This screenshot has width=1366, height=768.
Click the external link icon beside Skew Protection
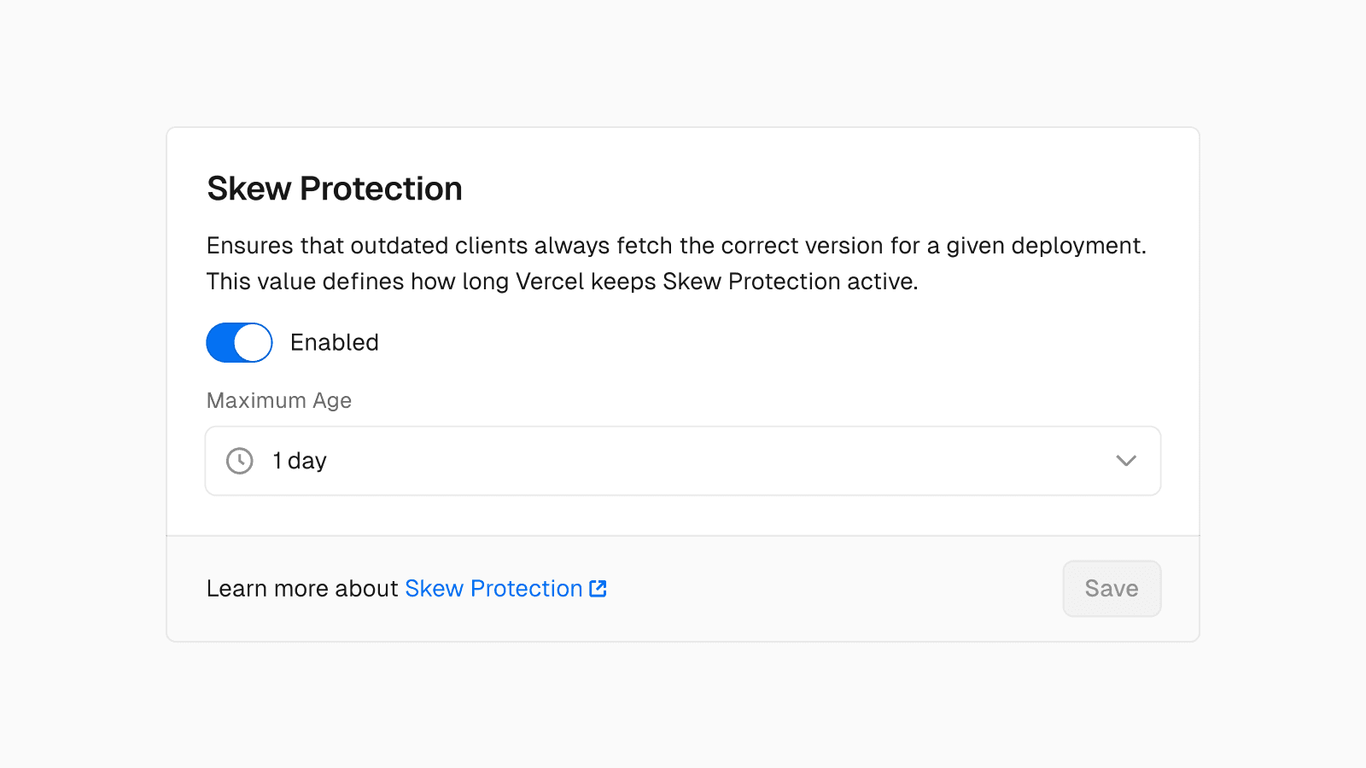[598, 589]
